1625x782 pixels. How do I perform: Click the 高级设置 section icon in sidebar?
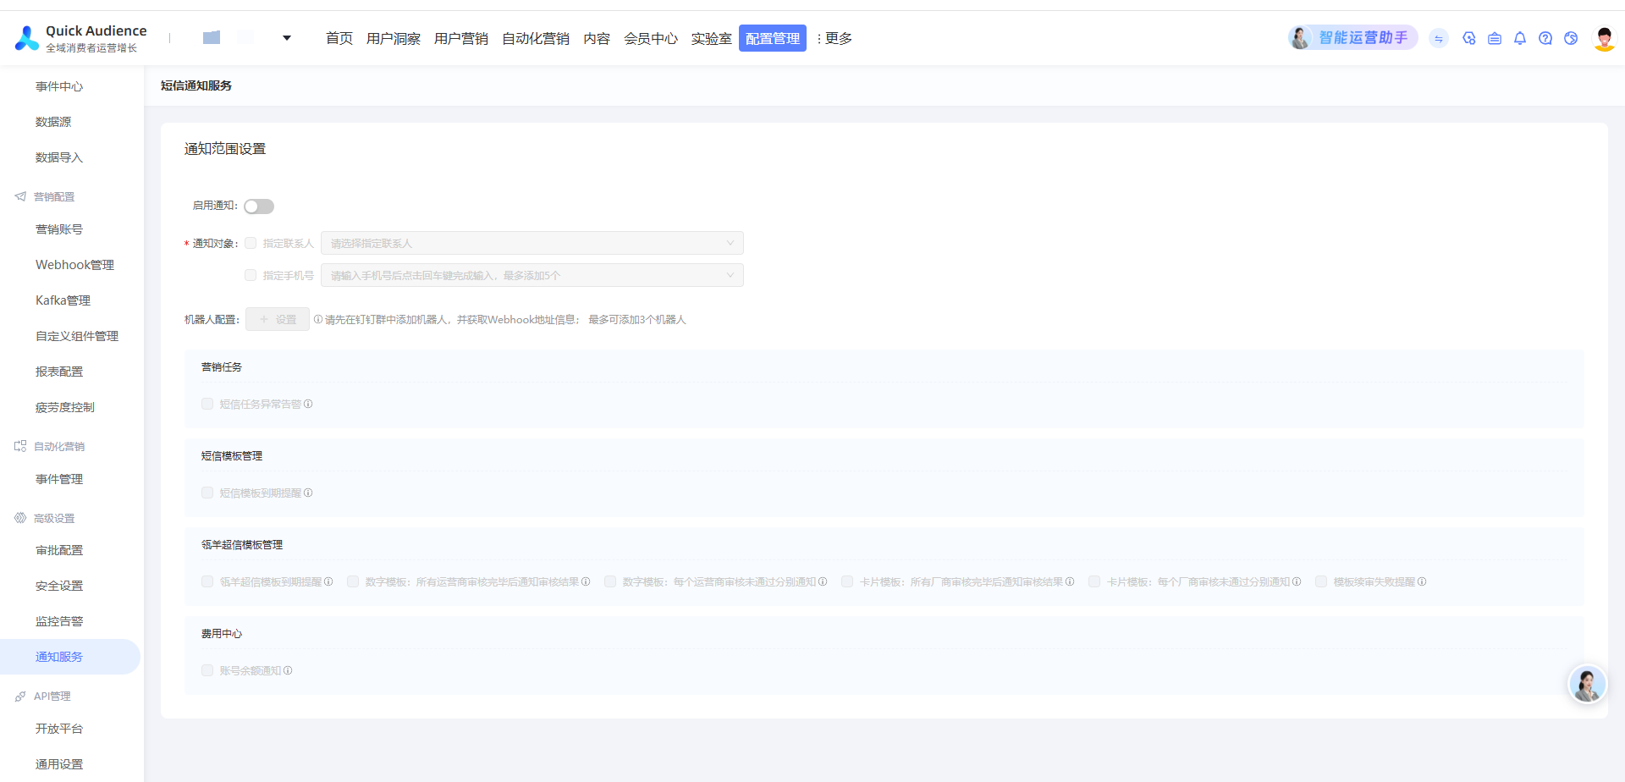(x=20, y=518)
